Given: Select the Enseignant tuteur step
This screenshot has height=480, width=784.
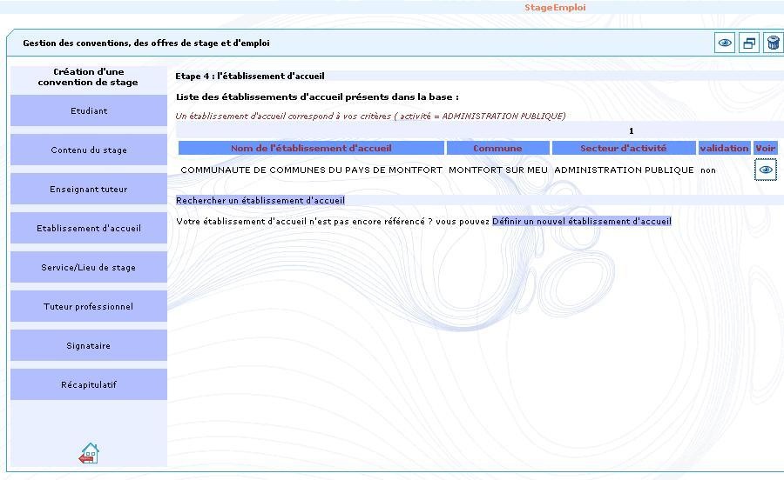Looking at the screenshot, I should pos(89,190).
